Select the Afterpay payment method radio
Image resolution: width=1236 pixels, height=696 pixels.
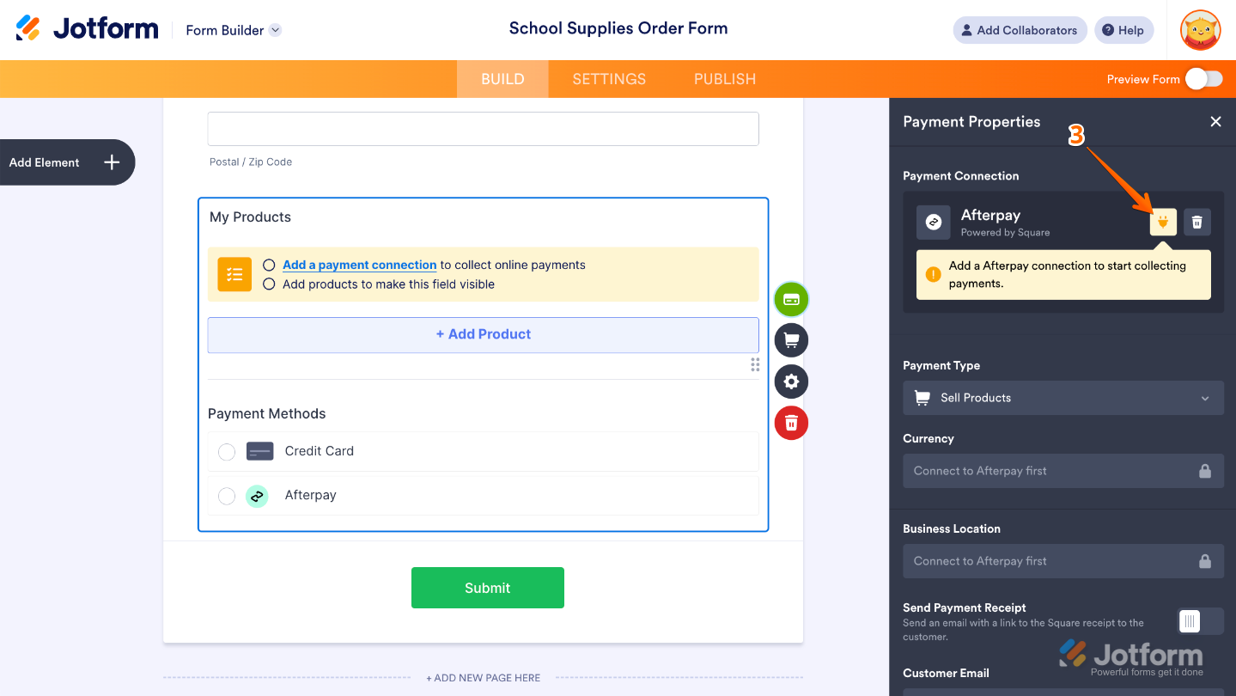[x=226, y=495]
